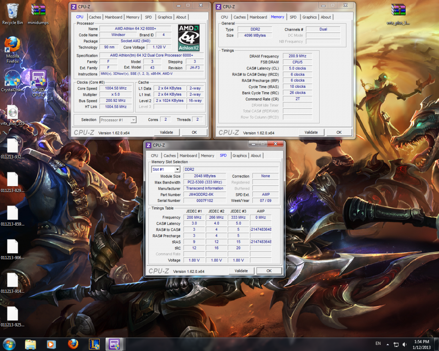Open Windows Media Player from taskbar
The width and height of the screenshot is (439, 351).
(x=51, y=344)
